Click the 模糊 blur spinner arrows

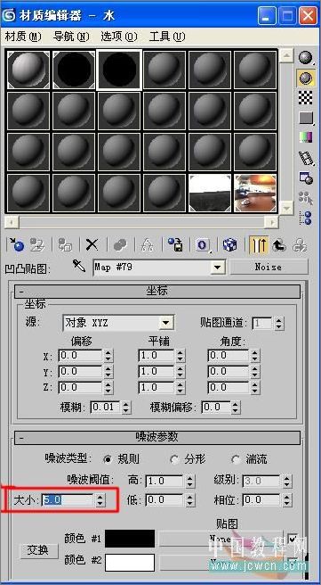[126, 408]
